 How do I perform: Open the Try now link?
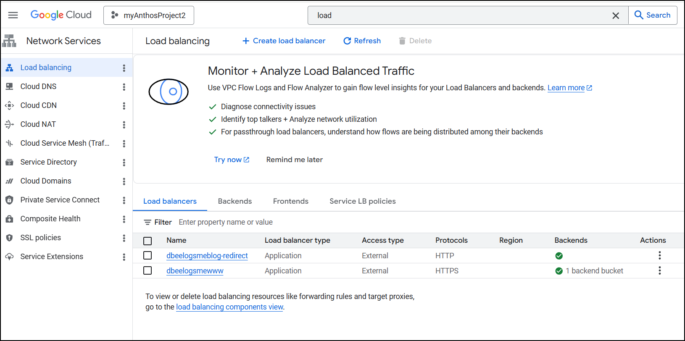pyautogui.click(x=232, y=160)
